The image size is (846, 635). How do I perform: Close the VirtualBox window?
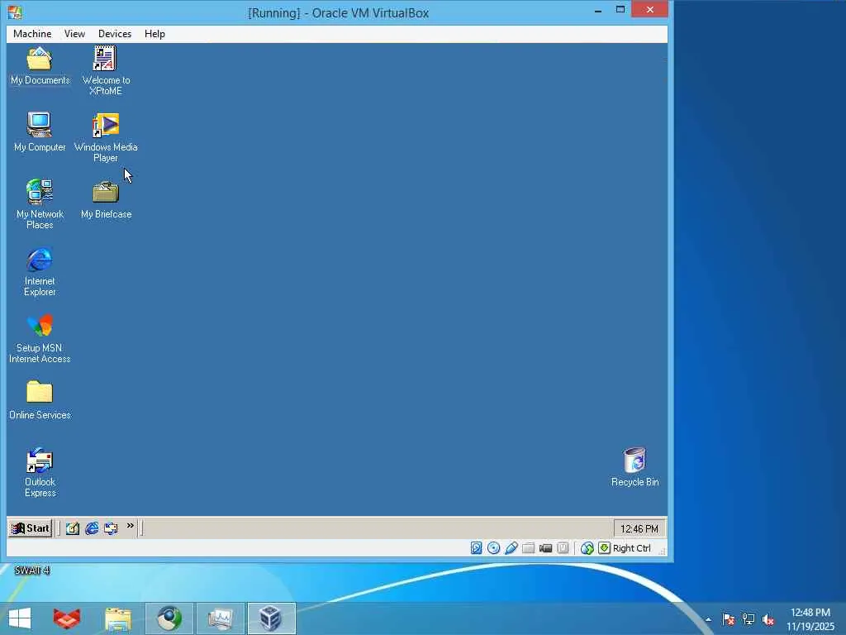pyautogui.click(x=649, y=9)
